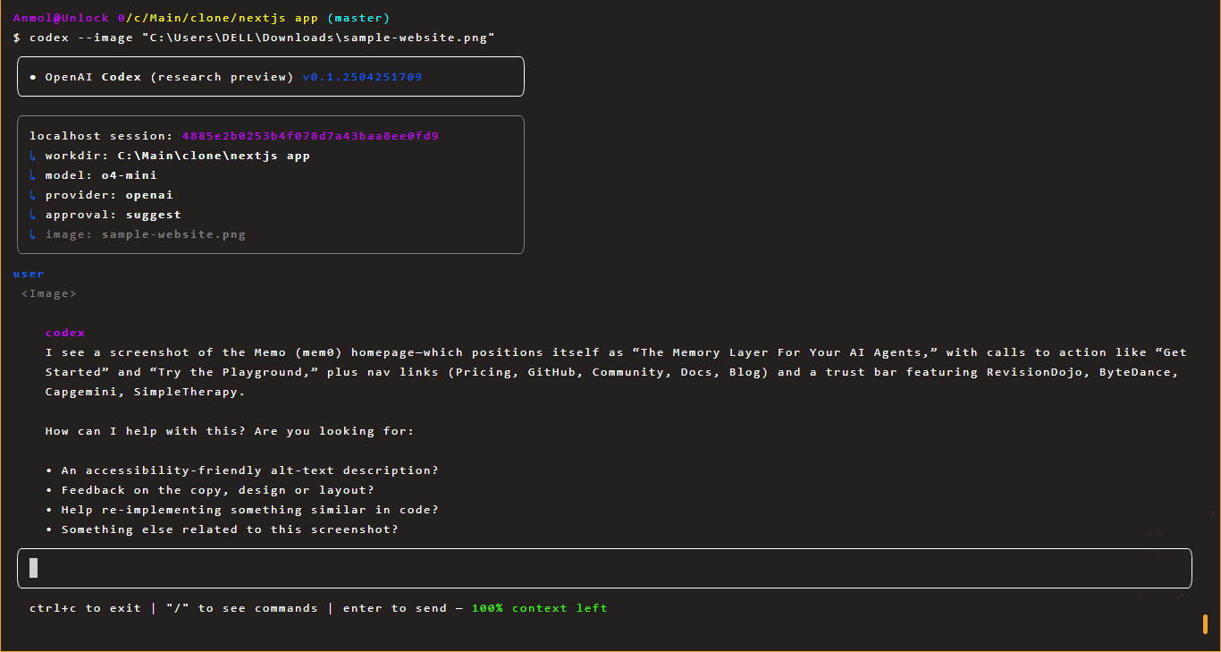Click the <Image> placeholder under user

[x=49, y=293]
